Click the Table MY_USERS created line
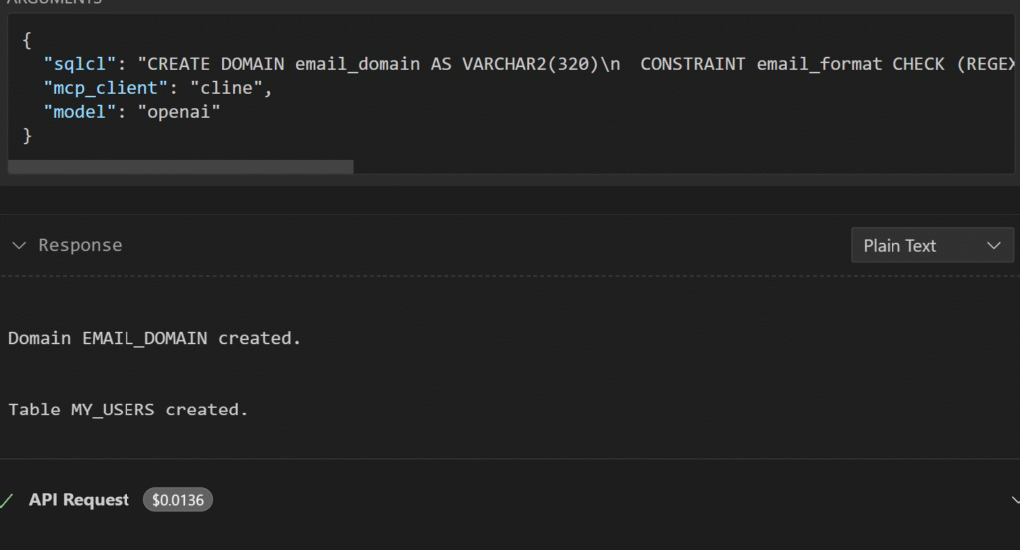Image resolution: width=1020 pixels, height=550 pixels. pos(127,410)
